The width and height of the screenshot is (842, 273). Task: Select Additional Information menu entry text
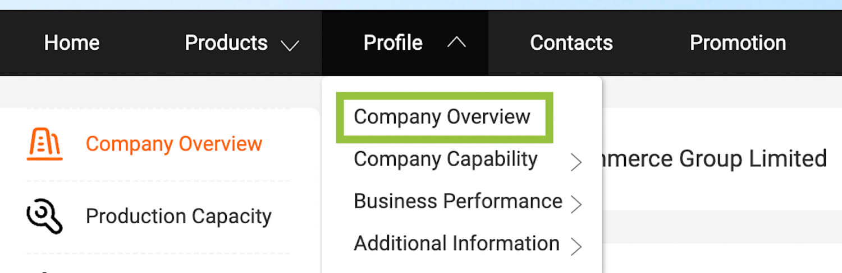[x=456, y=243]
